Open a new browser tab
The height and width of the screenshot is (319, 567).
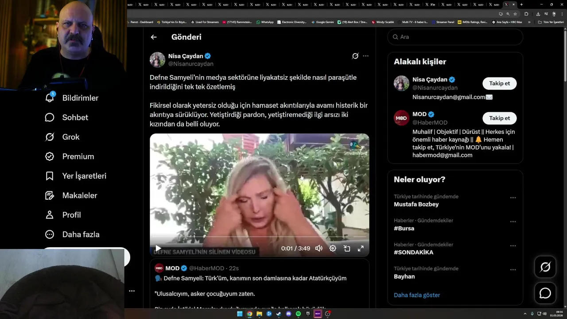click(x=521, y=4)
